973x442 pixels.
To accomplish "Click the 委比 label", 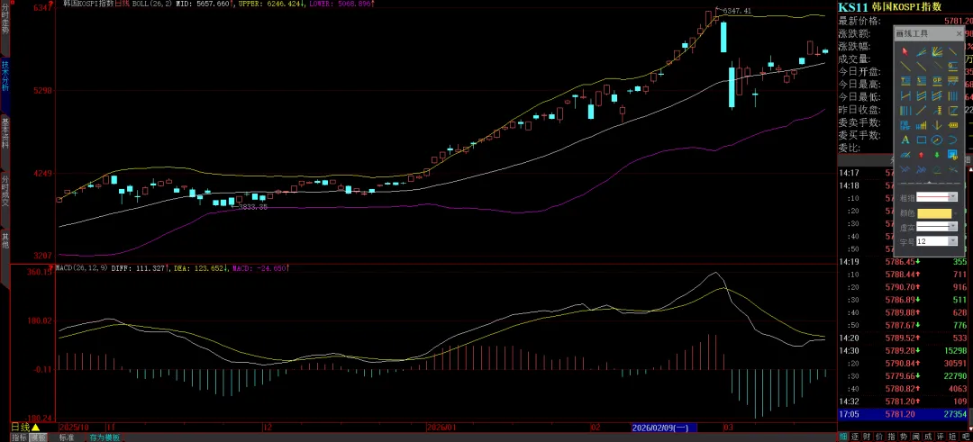I will [x=849, y=148].
